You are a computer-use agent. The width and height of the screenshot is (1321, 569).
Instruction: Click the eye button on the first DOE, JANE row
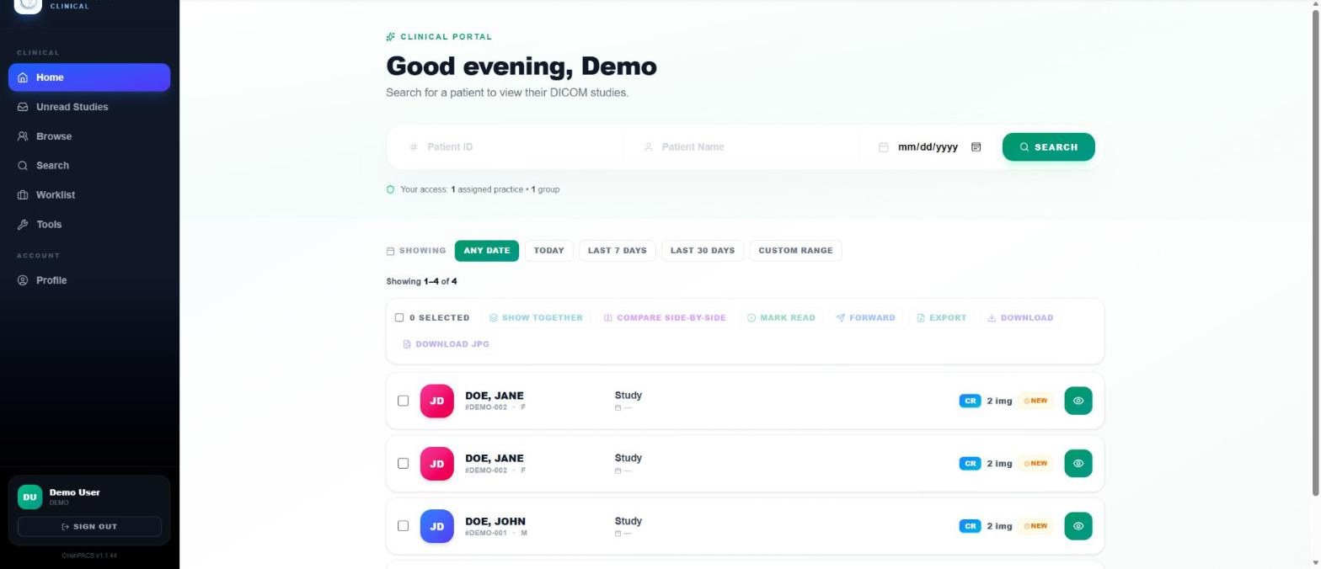click(x=1078, y=401)
